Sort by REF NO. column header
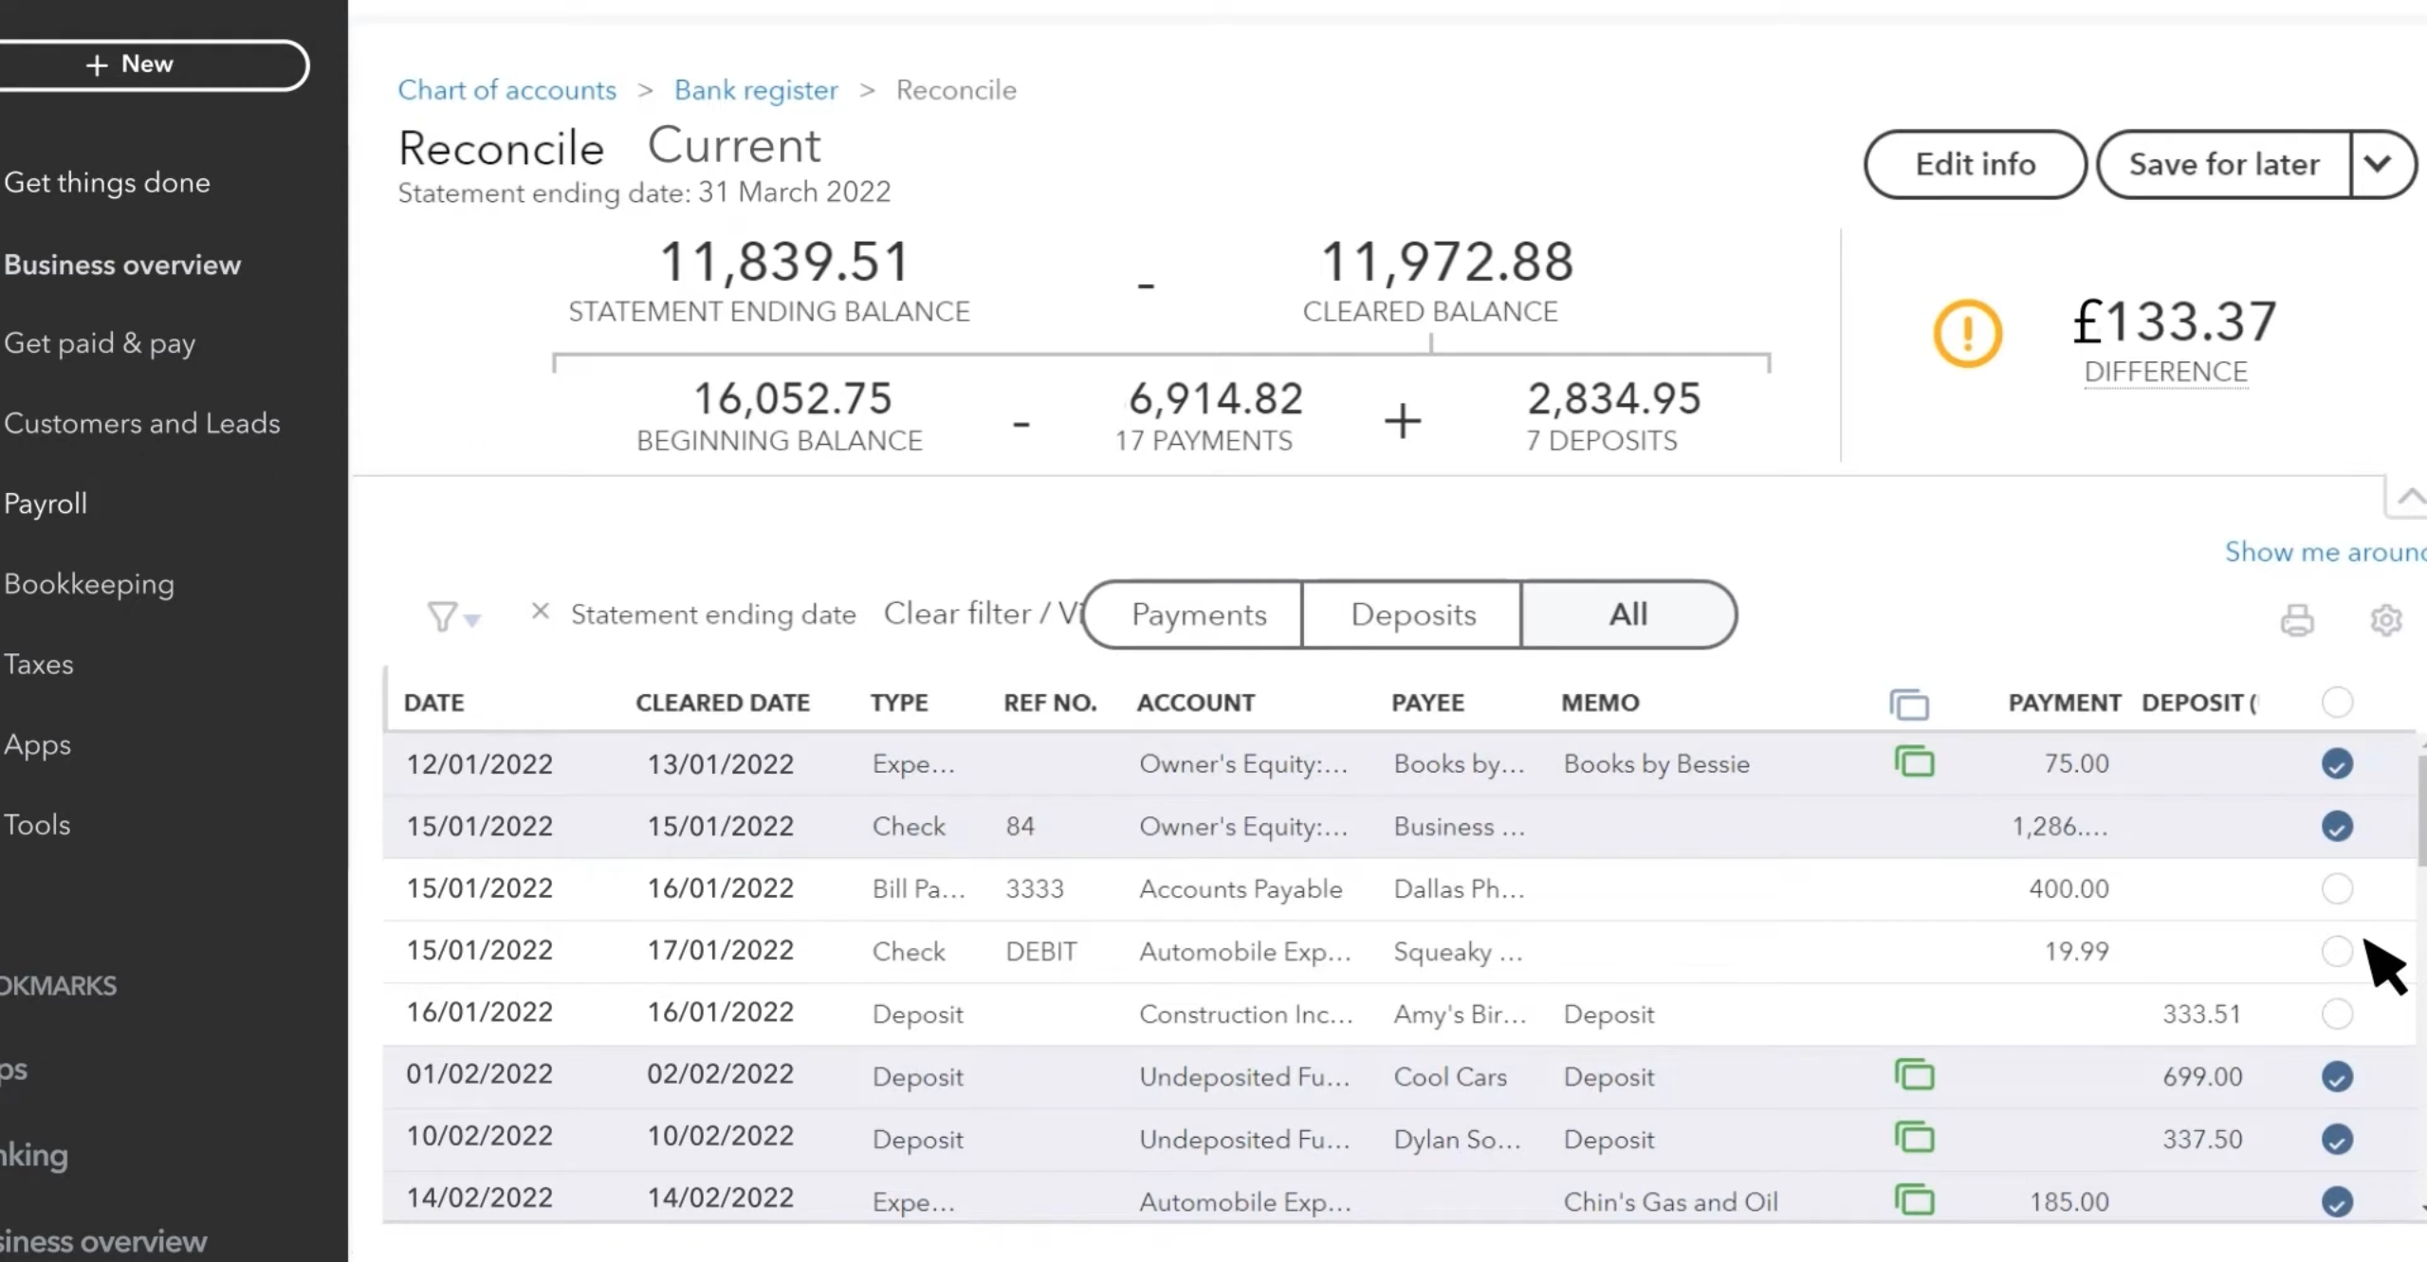 pyautogui.click(x=1050, y=703)
